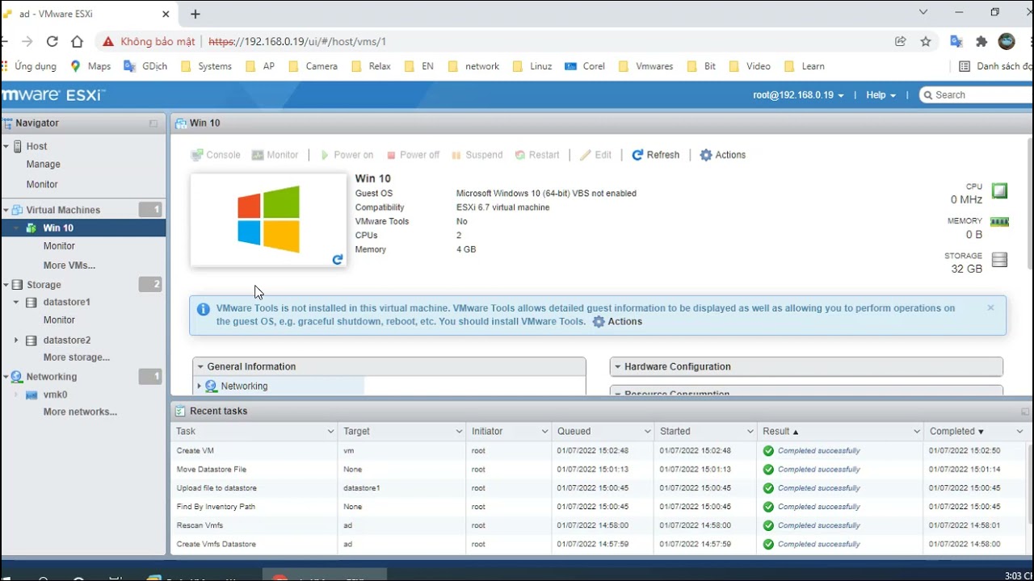Click the address bar URL

click(297, 41)
